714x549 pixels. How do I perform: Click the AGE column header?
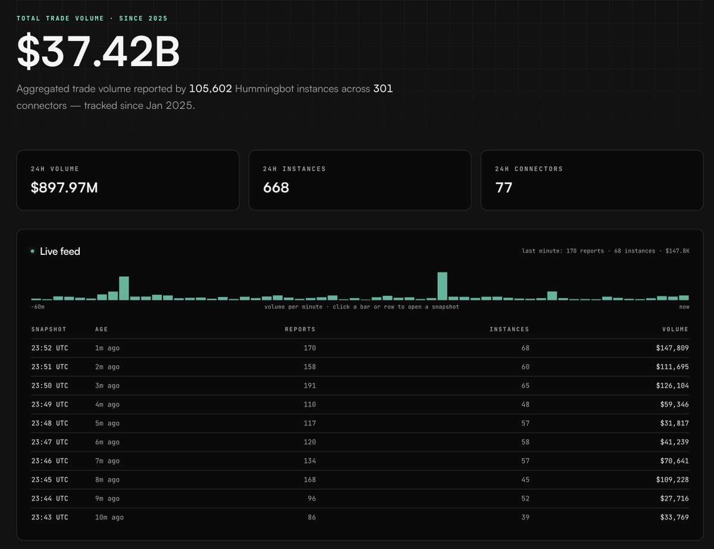pos(102,329)
